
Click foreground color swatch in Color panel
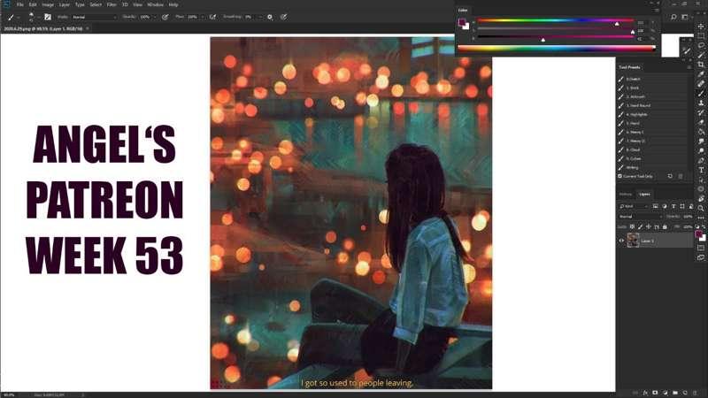click(x=462, y=22)
